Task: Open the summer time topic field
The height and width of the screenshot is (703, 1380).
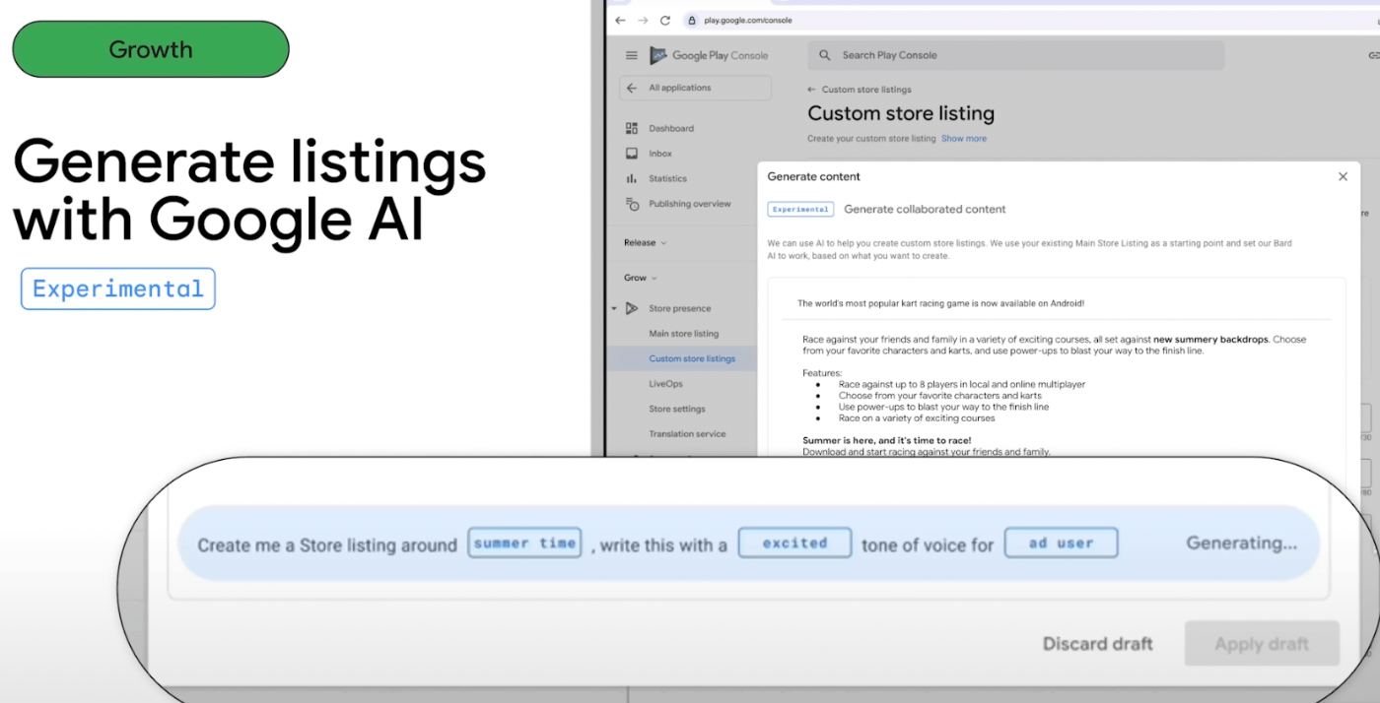Action: click(x=524, y=543)
